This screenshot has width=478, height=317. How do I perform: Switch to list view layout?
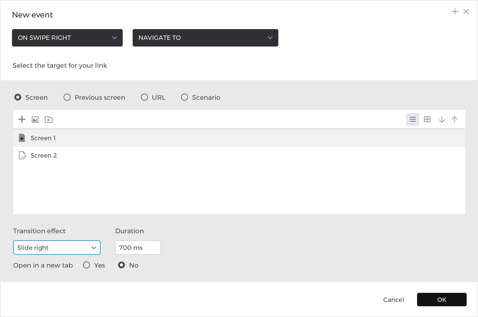412,119
